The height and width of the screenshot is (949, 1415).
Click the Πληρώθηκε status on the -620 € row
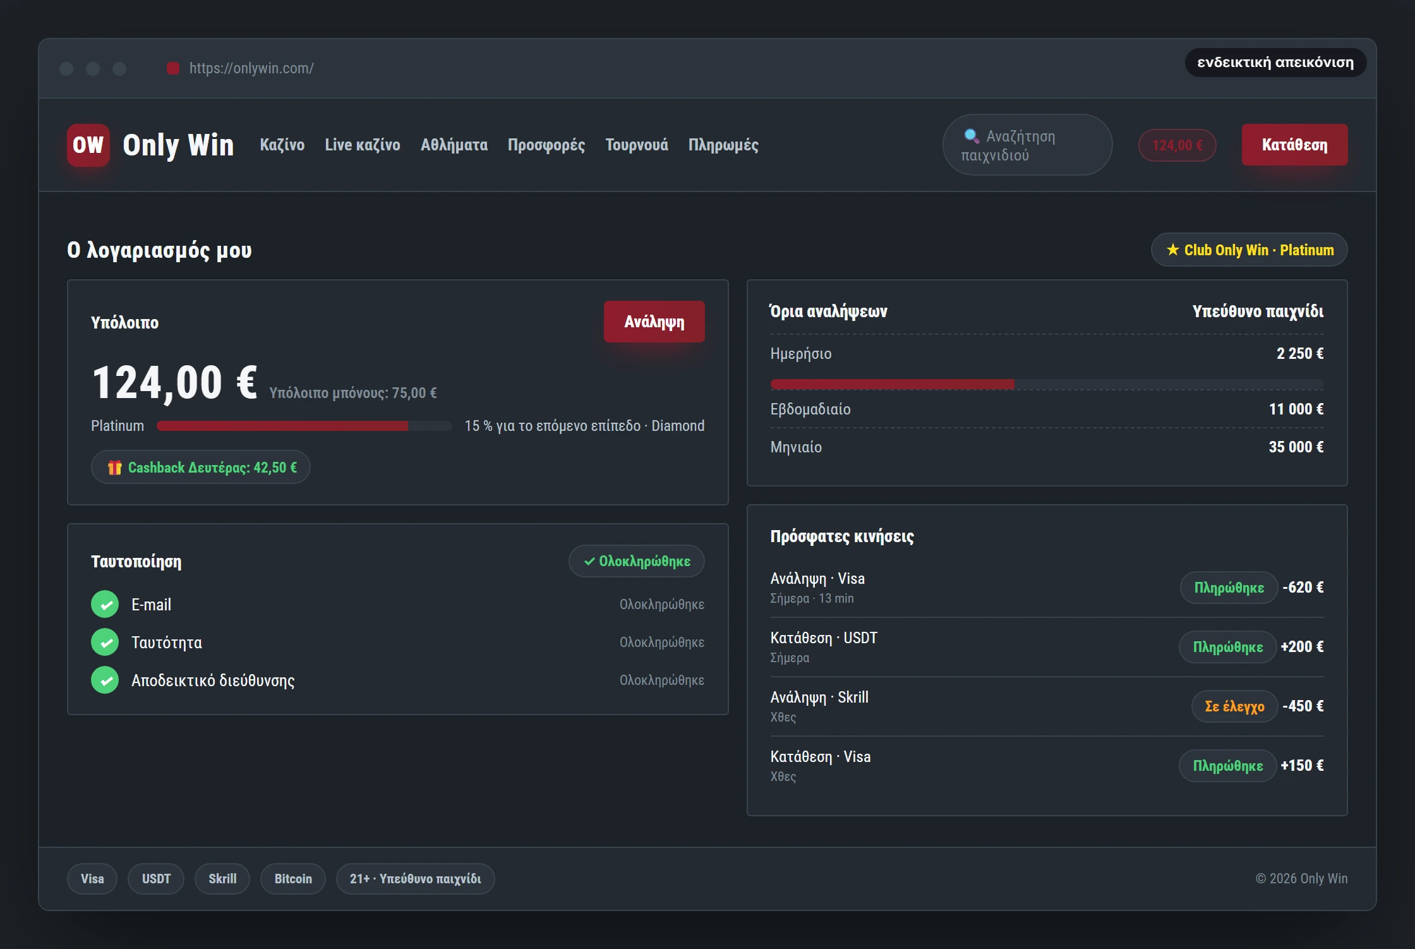click(1229, 588)
